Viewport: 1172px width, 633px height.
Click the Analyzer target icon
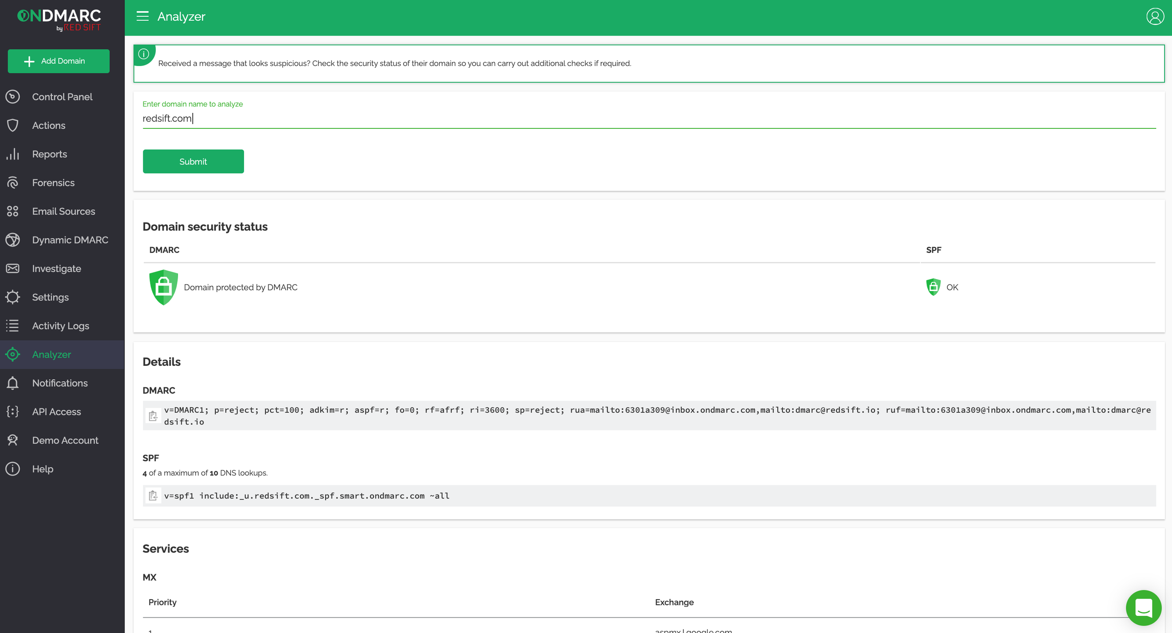click(13, 354)
